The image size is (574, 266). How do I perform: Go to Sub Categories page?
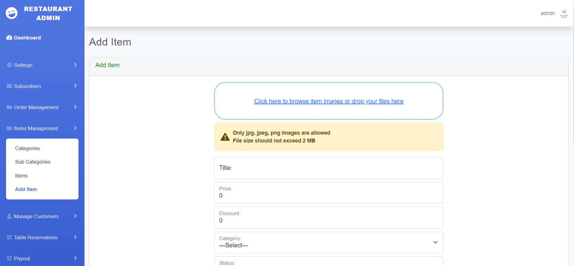[x=33, y=162]
